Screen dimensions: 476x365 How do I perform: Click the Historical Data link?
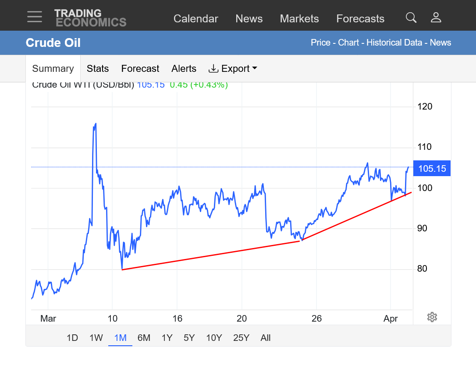(394, 43)
